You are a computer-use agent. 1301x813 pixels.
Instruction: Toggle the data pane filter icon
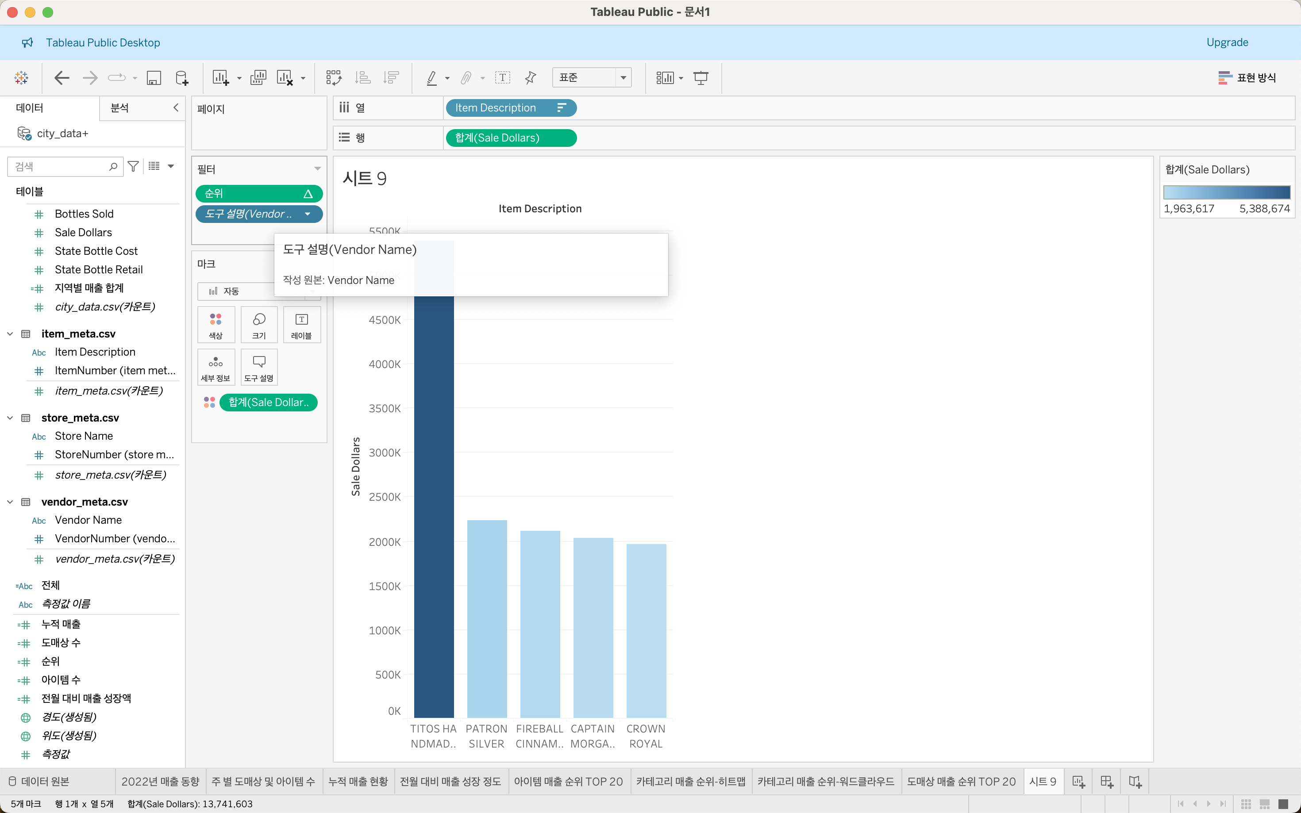click(133, 167)
